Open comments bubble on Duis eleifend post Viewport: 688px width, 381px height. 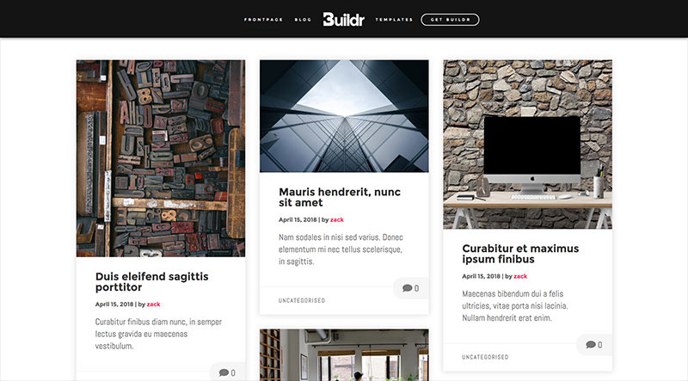pos(227,372)
